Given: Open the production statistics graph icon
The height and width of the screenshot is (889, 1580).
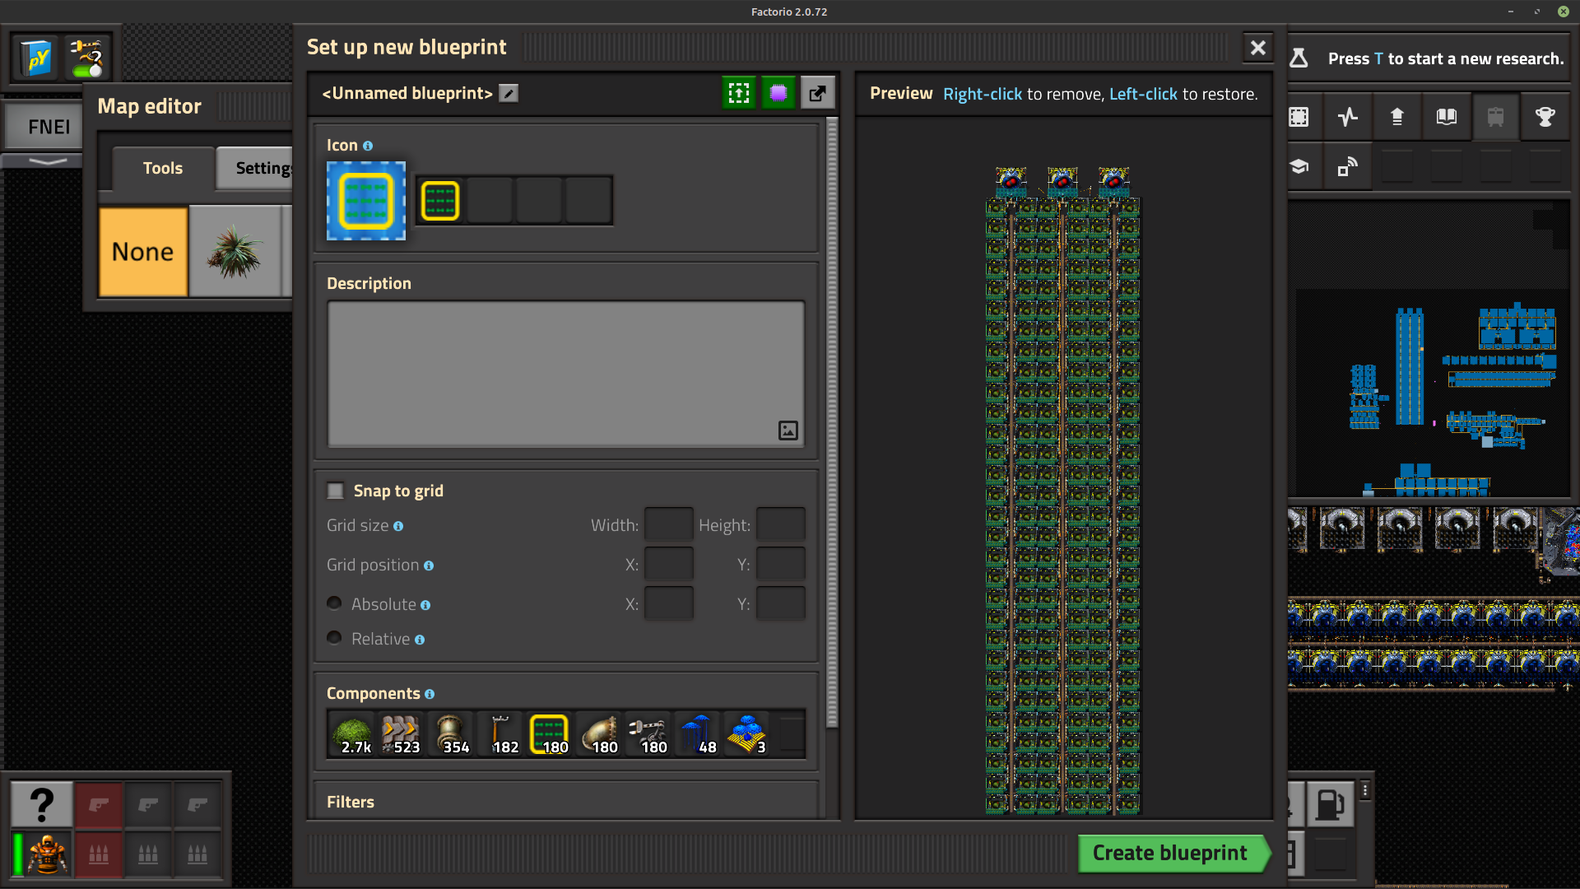Looking at the screenshot, I should point(1347,117).
